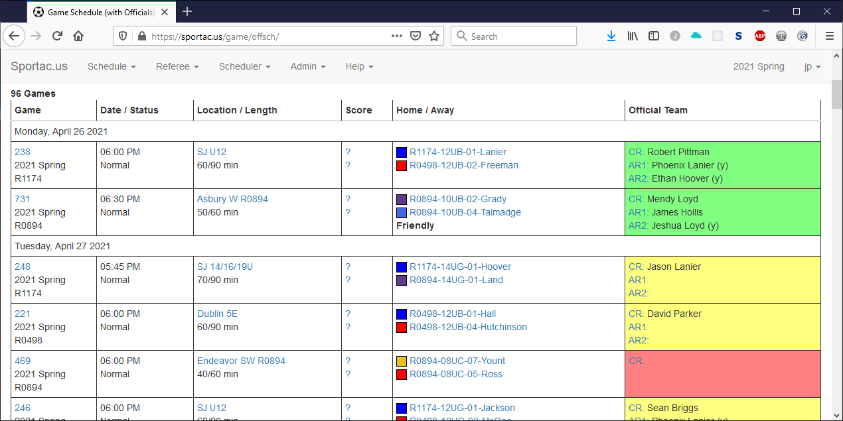The width and height of the screenshot is (843, 421).
Task: Go to Sportac.us home
Action: (39, 66)
